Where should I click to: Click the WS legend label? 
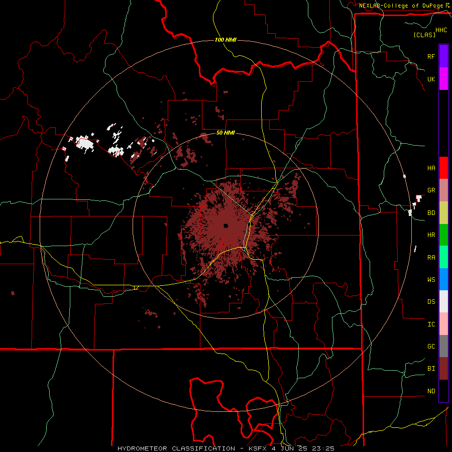pyautogui.click(x=431, y=279)
